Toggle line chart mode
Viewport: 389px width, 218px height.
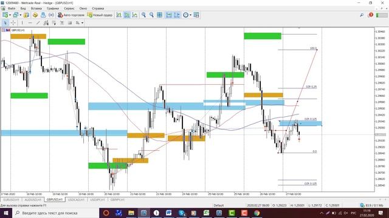(135, 15)
